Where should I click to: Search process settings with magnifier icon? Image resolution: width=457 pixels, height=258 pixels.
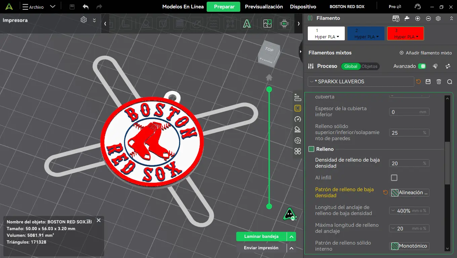pyautogui.click(x=450, y=82)
